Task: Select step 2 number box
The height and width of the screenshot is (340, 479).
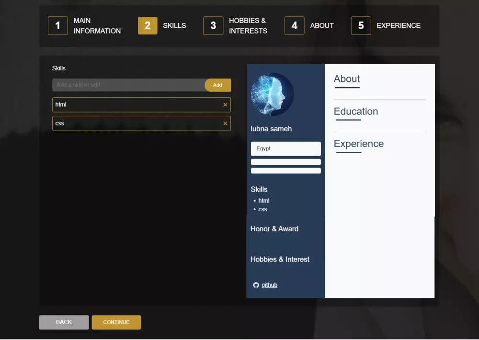Action: coord(148,26)
